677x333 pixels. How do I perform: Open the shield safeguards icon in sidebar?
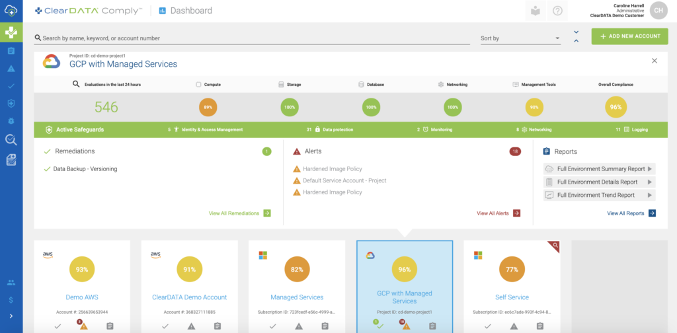click(x=11, y=103)
